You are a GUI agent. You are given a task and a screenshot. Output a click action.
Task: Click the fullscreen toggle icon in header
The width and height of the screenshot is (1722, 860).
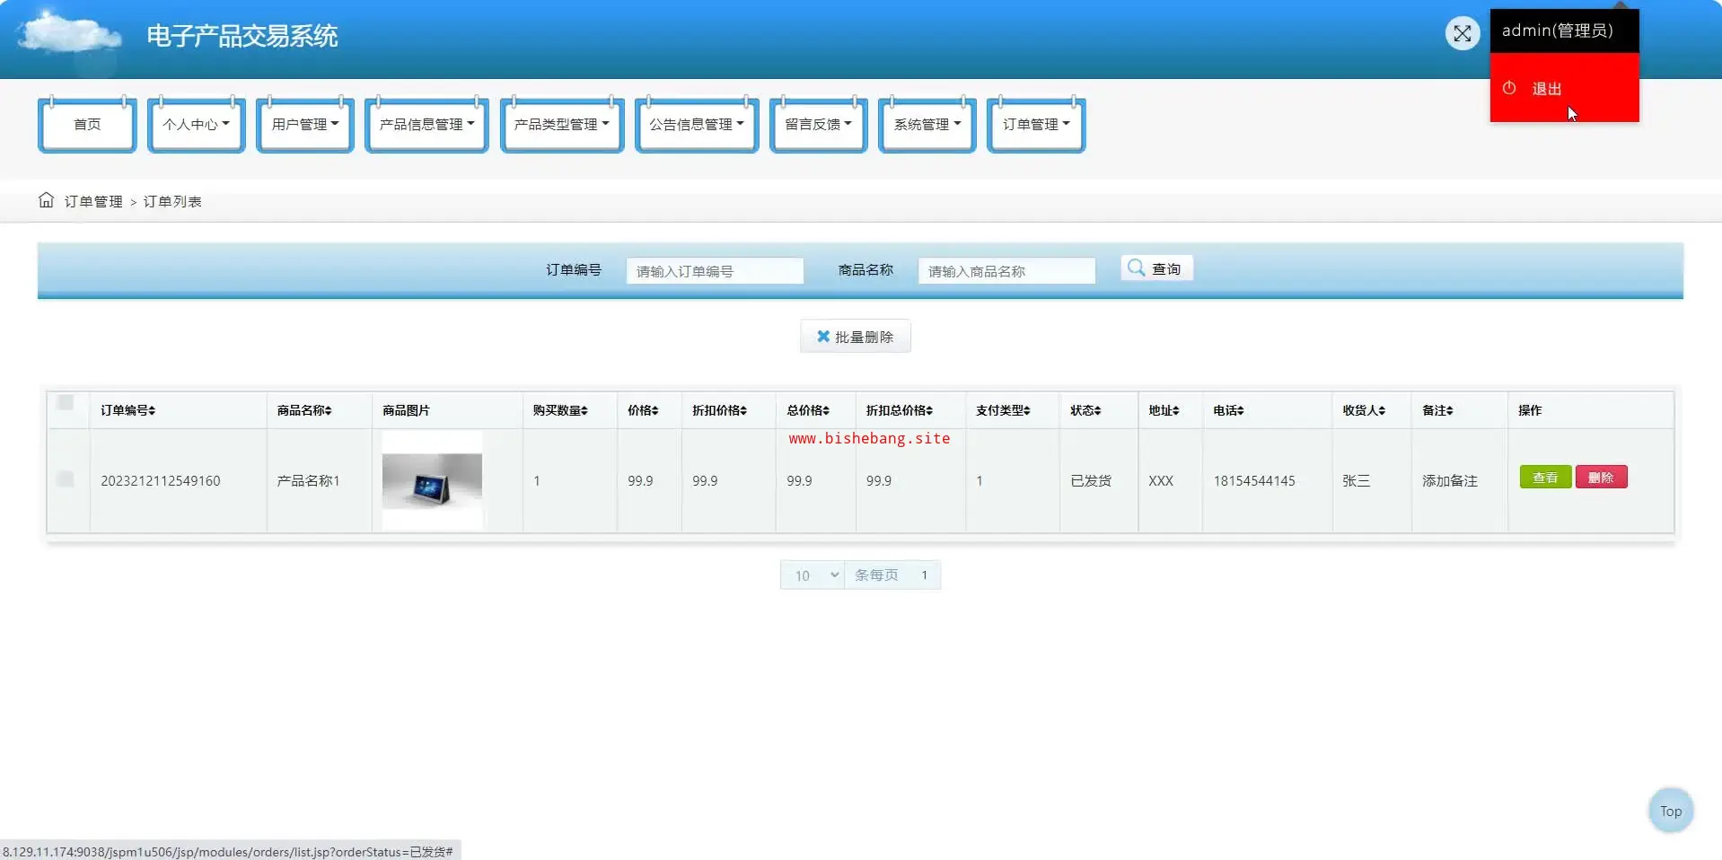(1462, 34)
